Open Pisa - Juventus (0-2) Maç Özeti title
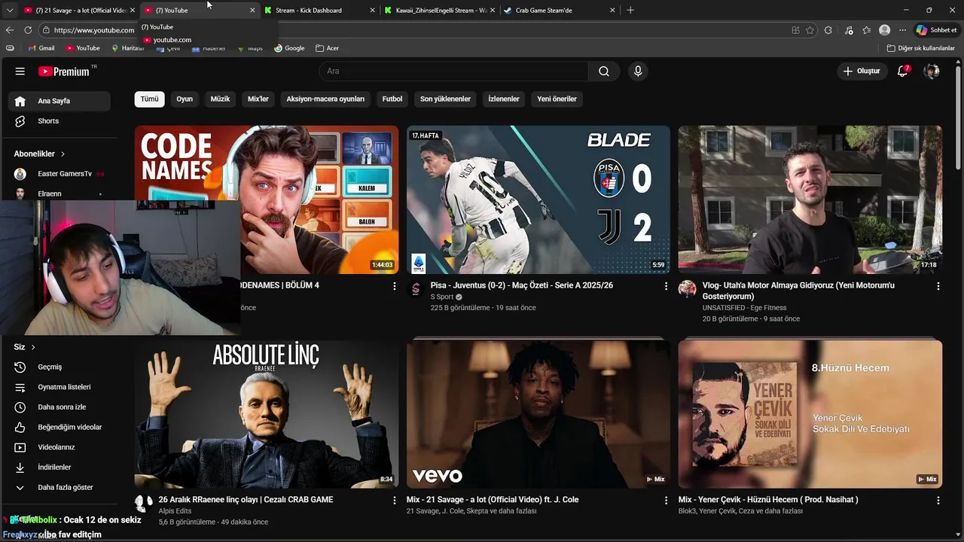This screenshot has height=542, width=964. (x=521, y=286)
